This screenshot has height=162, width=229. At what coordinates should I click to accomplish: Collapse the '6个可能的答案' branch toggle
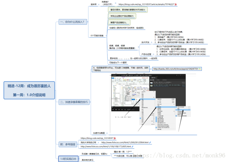[x=106, y=36]
